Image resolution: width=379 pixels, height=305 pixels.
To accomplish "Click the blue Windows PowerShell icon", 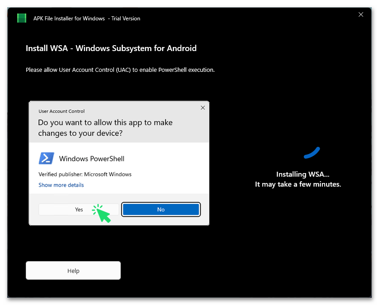I will coord(47,159).
